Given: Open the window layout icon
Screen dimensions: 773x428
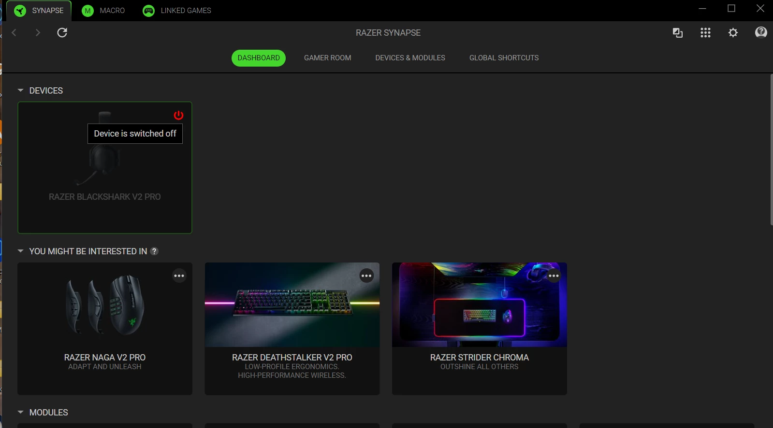Looking at the screenshot, I should click(x=678, y=32).
